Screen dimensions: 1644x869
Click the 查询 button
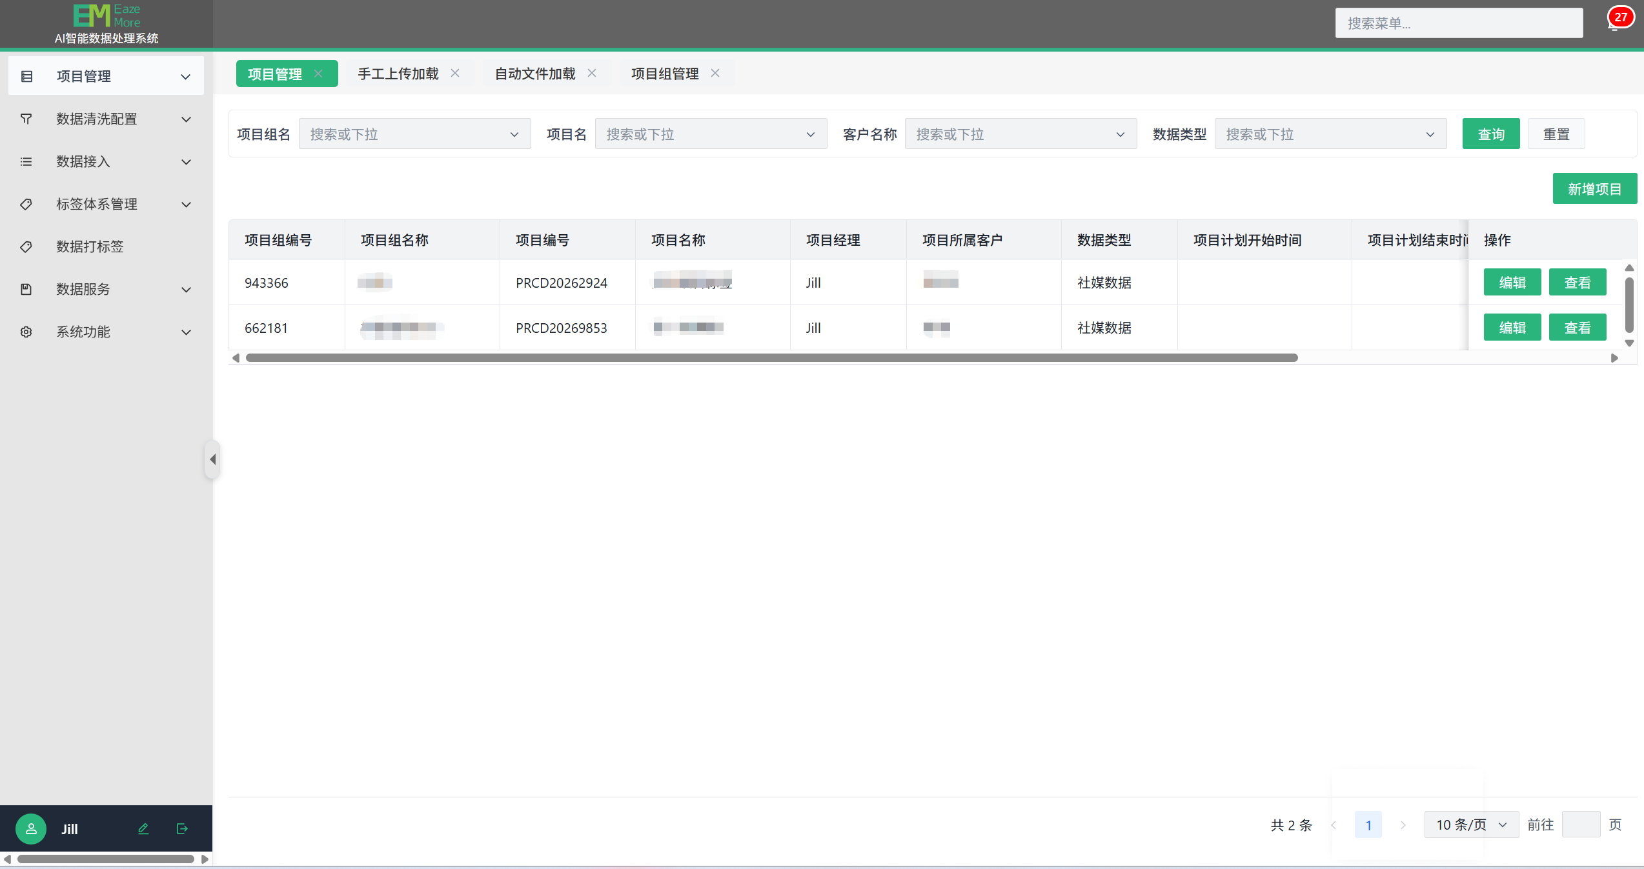click(1491, 134)
